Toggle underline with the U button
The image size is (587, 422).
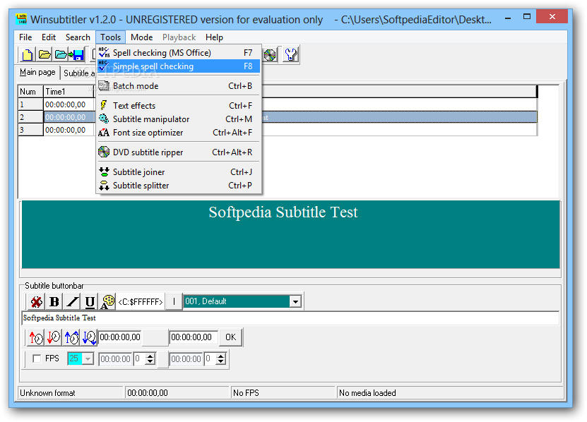tap(90, 302)
